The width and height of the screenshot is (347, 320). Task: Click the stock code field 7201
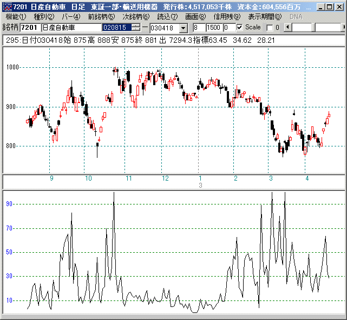(x=30, y=28)
